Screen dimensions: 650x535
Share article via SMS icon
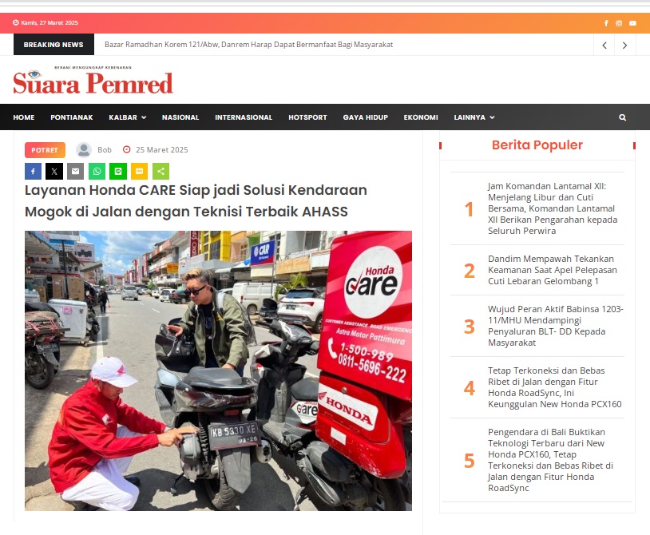(x=139, y=171)
